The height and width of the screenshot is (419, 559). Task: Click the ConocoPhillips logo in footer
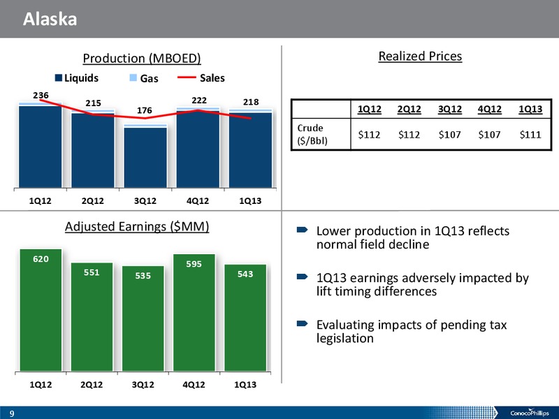click(530, 413)
